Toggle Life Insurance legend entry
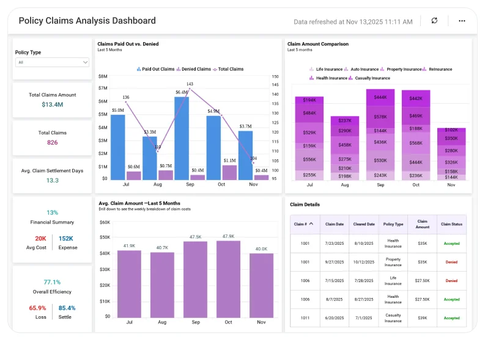Viewport: 485px width, 340px height. click(x=326, y=70)
